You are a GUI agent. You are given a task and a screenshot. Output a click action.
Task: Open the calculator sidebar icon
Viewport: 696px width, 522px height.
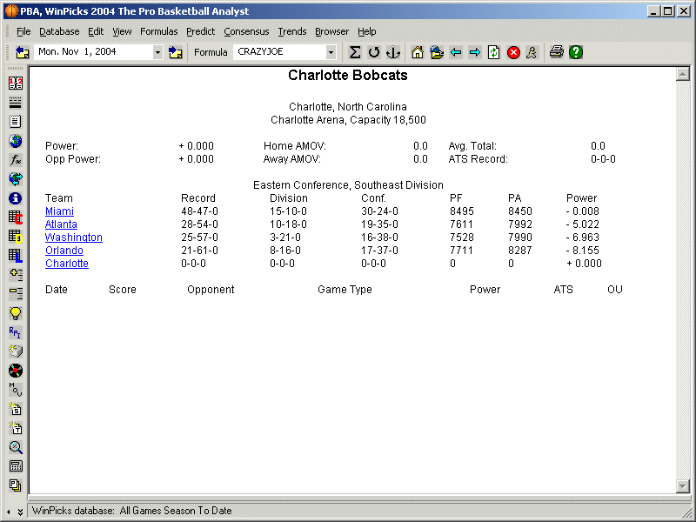(16, 466)
